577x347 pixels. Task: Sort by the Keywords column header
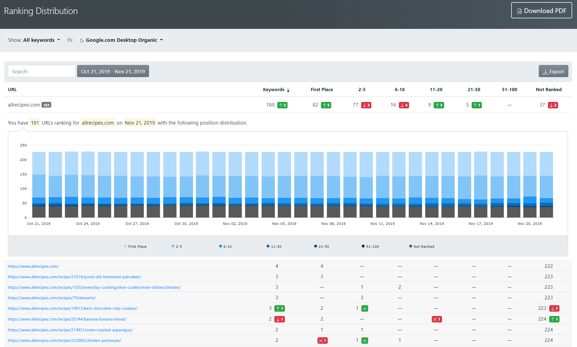276,90
